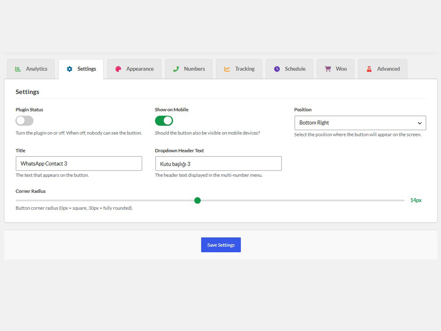Click the Dropdown Header Text field
This screenshot has width=441, height=331.
218,164
